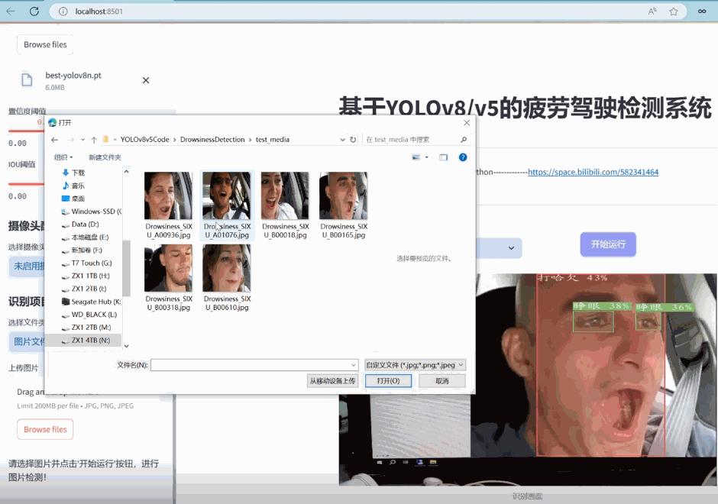Click the favorites star in the browser bar
The width and height of the screenshot is (718, 504).
coord(673,11)
